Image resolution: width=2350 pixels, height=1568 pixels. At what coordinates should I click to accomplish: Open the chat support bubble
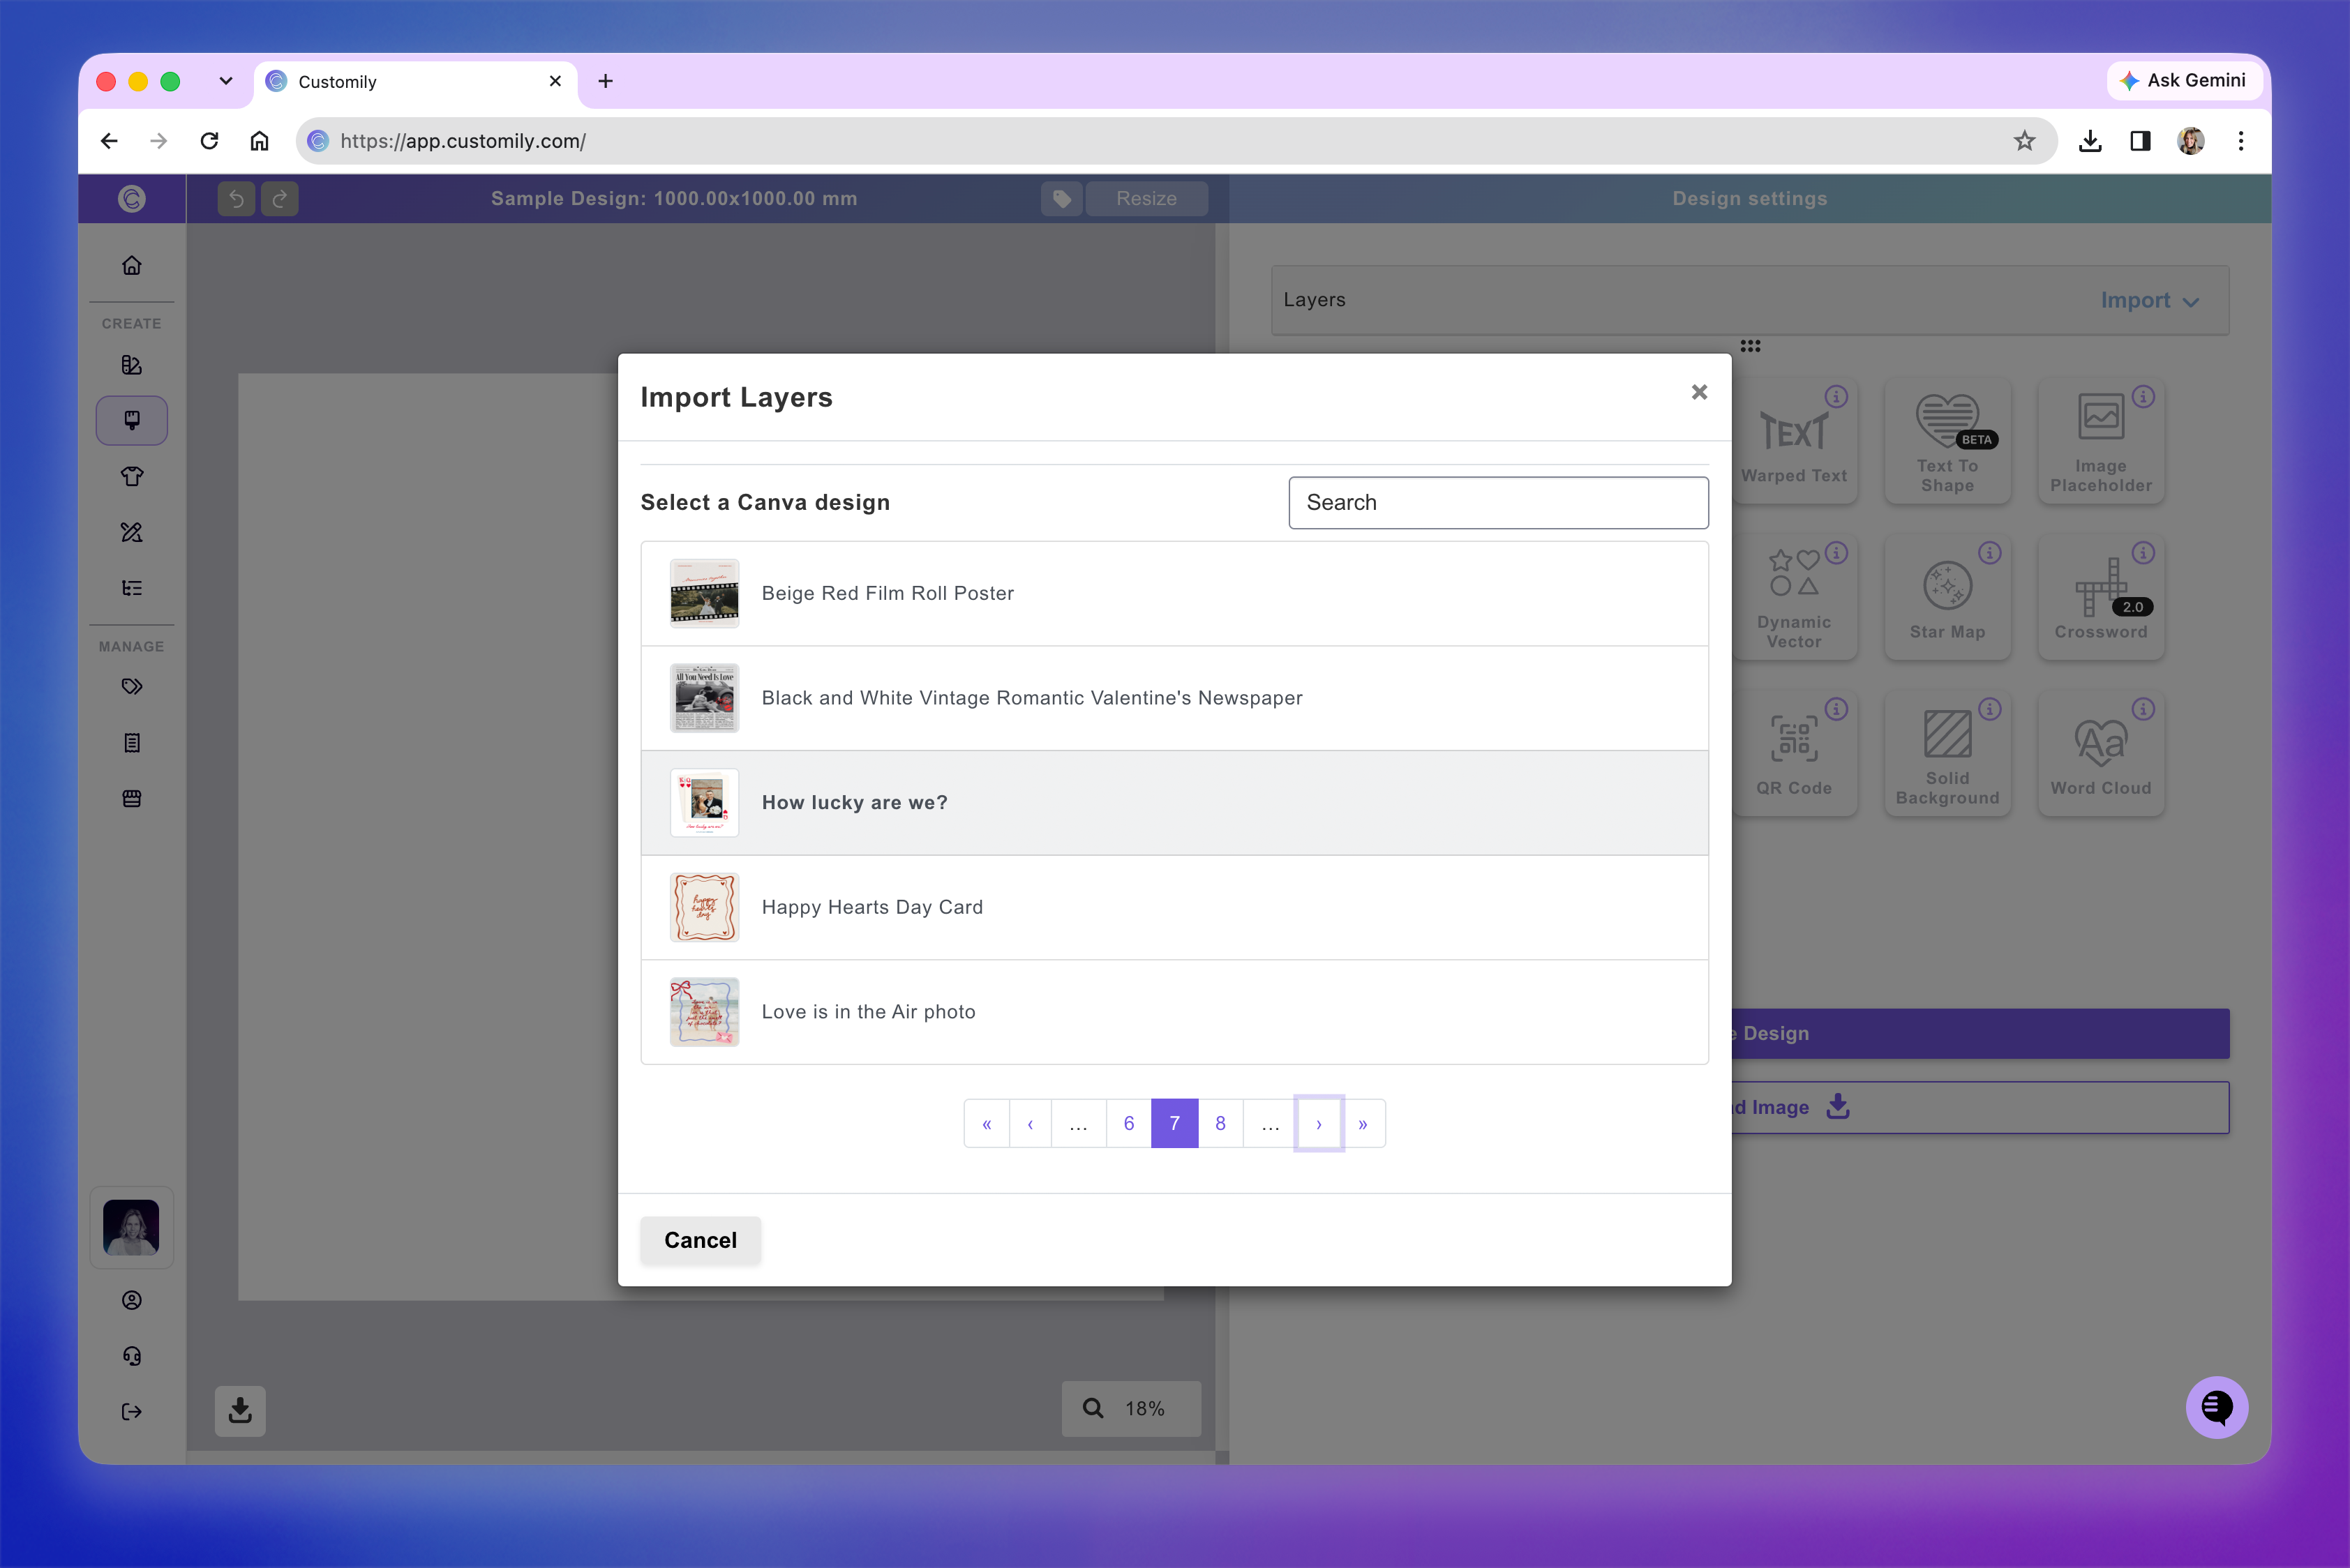tap(2217, 1407)
